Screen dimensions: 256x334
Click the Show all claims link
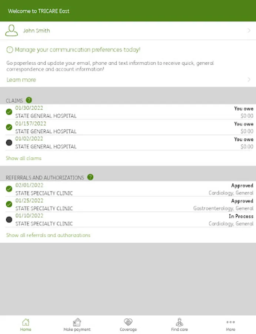tap(24, 158)
